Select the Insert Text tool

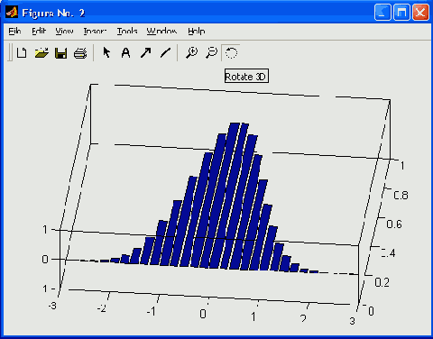tap(125, 53)
